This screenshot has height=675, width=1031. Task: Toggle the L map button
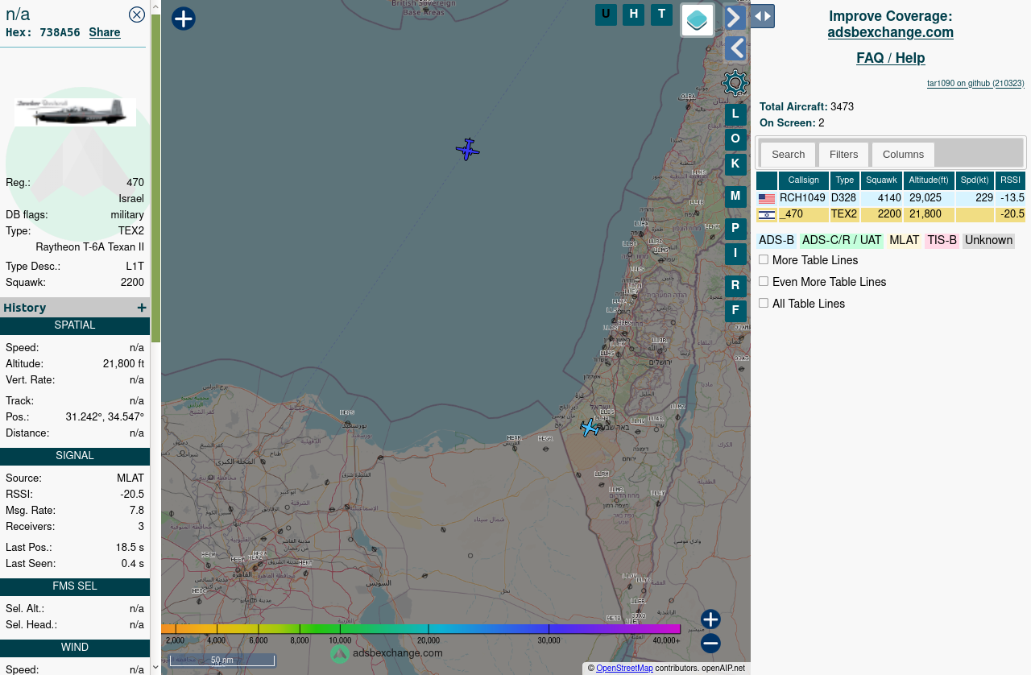pyautogui.click(x=735, y=115)
